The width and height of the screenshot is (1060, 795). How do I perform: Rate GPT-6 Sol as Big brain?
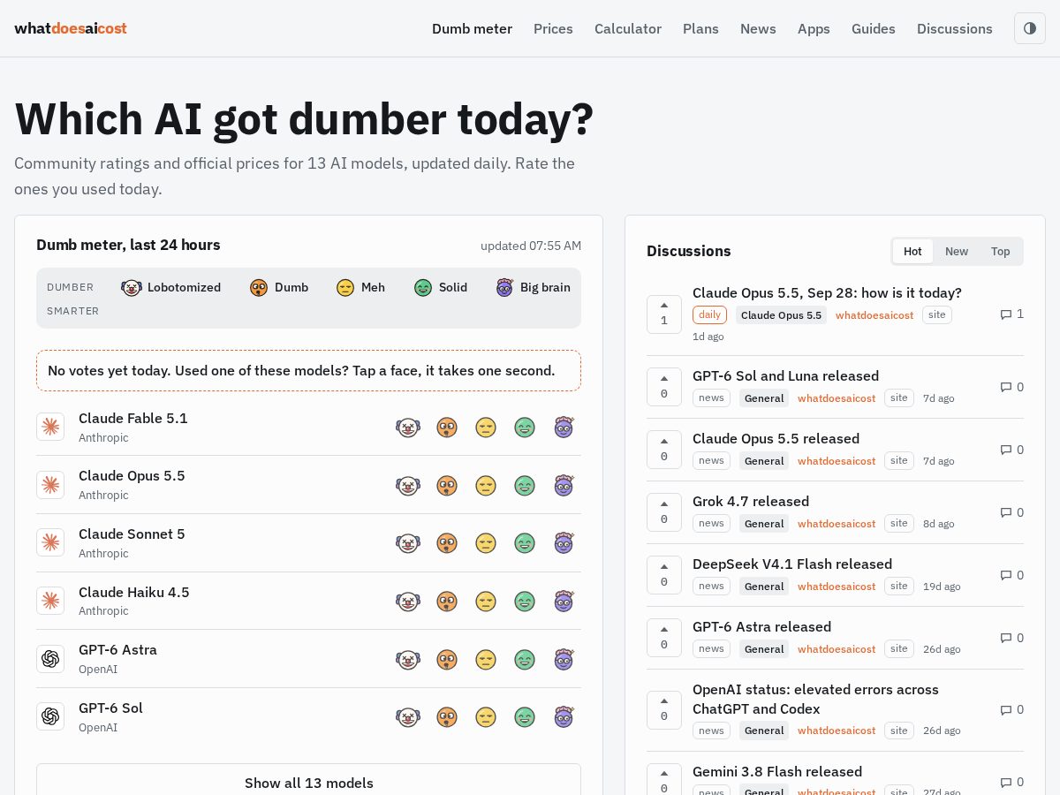(564, 717)
